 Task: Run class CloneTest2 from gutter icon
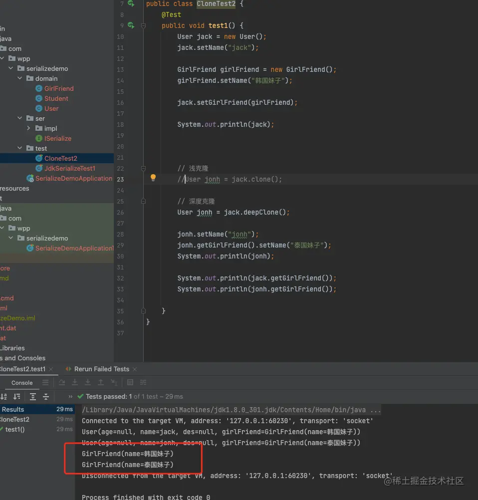tap(131, 3)
